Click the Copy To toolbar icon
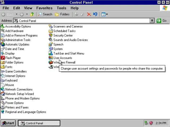The height and width of the screenshot is (127, 170). point(83,14)
